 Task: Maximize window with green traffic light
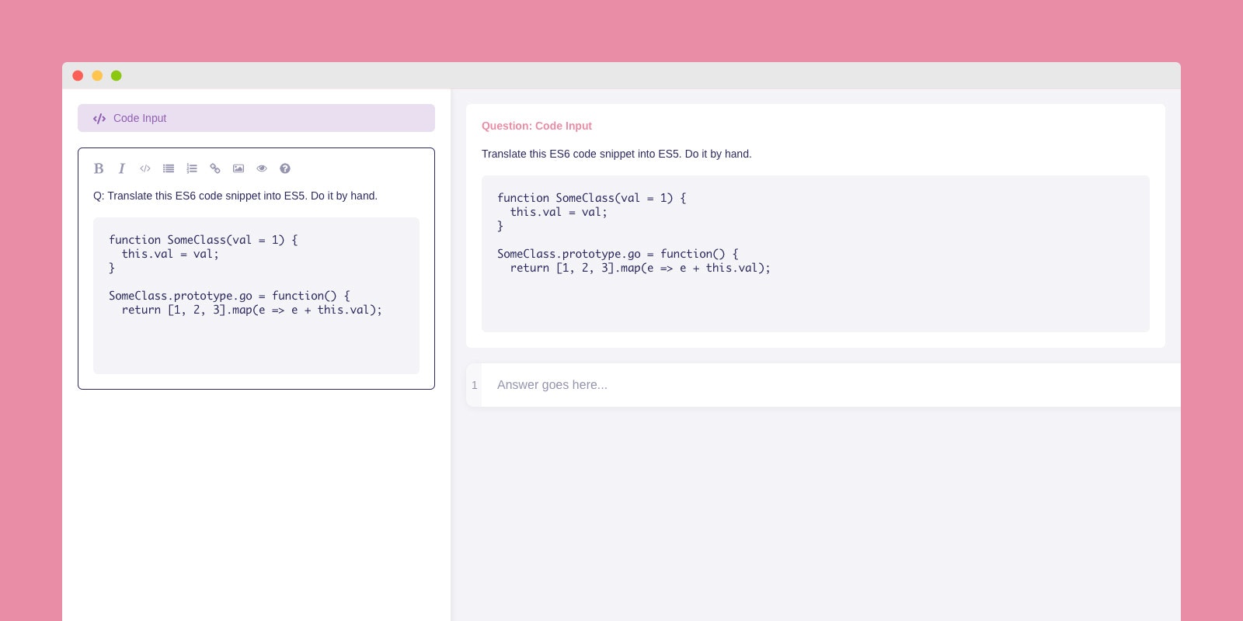(117, 75)
